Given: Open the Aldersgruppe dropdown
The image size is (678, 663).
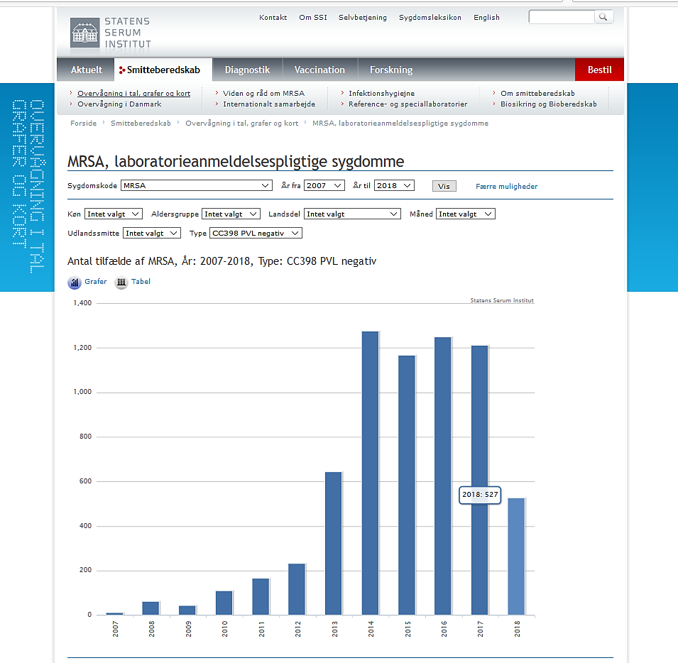Looking at the screenshot, I should pos(231,214).
